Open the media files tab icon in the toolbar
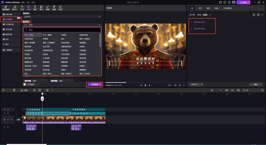 6,7
